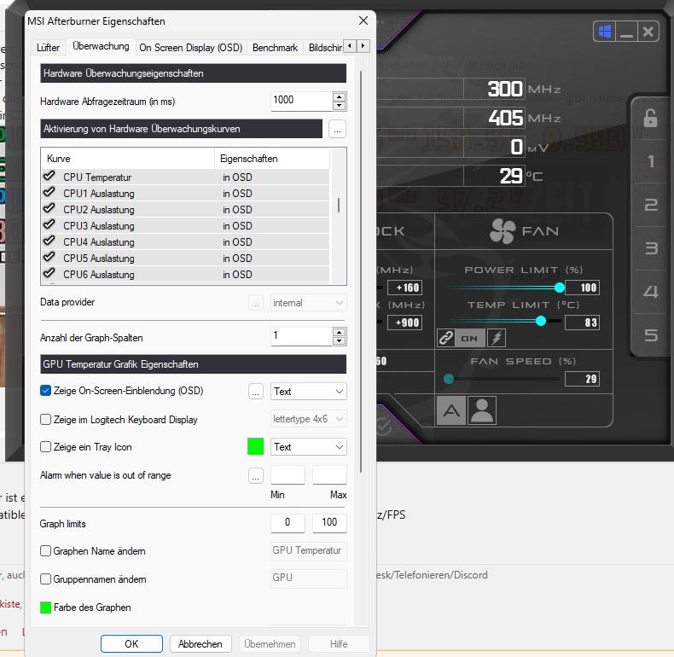Click the Hilfe button

(339, 643)
